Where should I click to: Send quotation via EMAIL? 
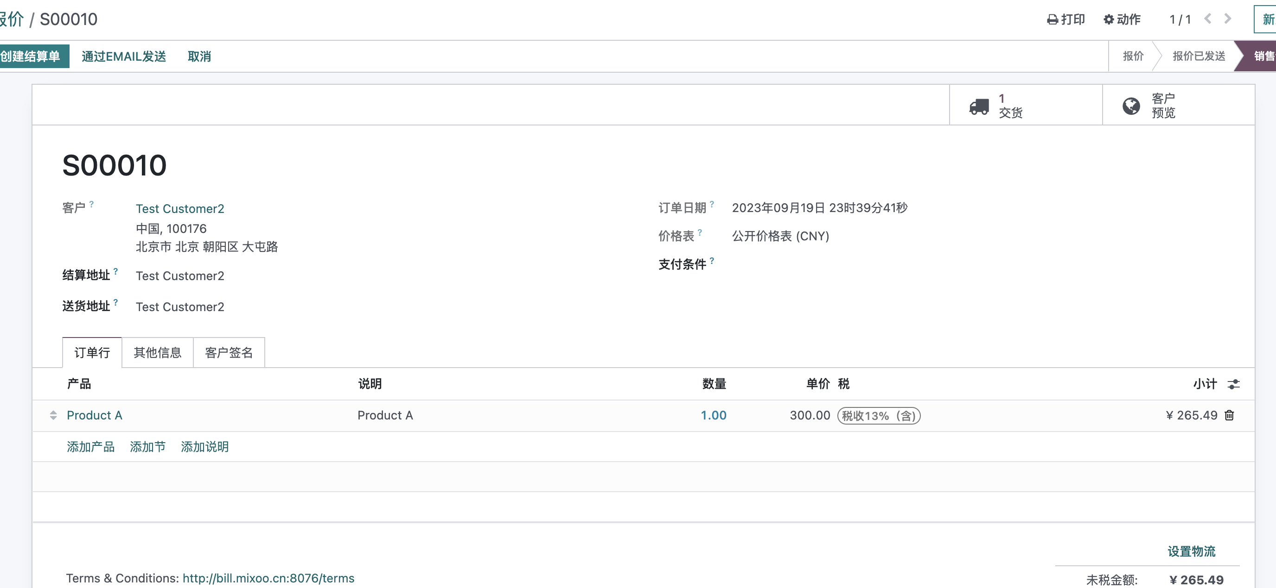[124, 56]
